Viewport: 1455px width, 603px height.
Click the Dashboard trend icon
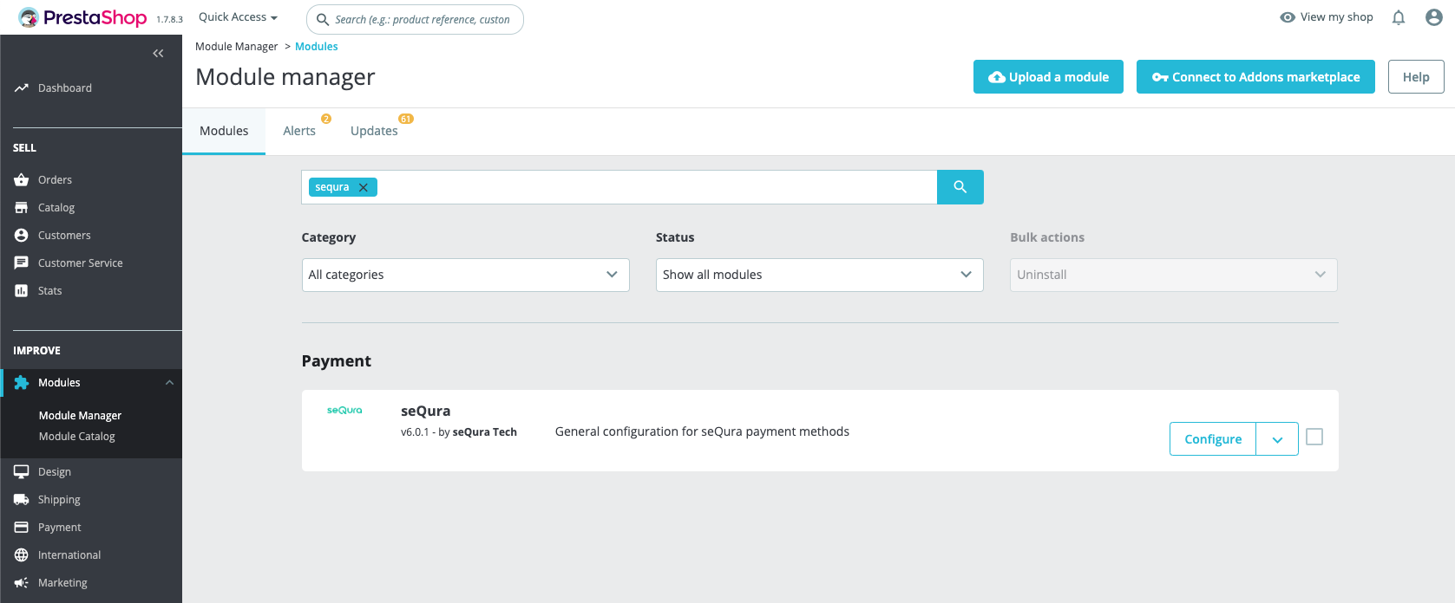pyautogui.click(x=22, y=88)
